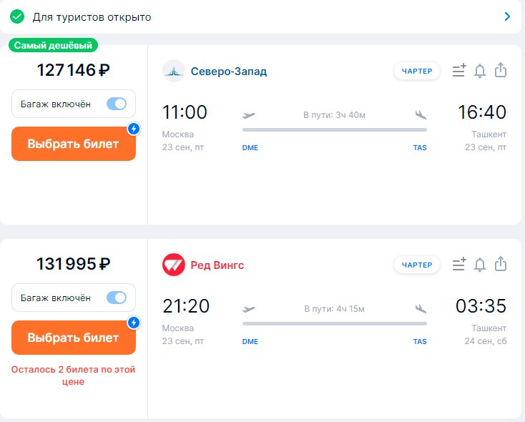Toggle baggage included for 127 146 ₽ ticket
525x422 pixels.
pyautogui.click(x=116, y=104)
